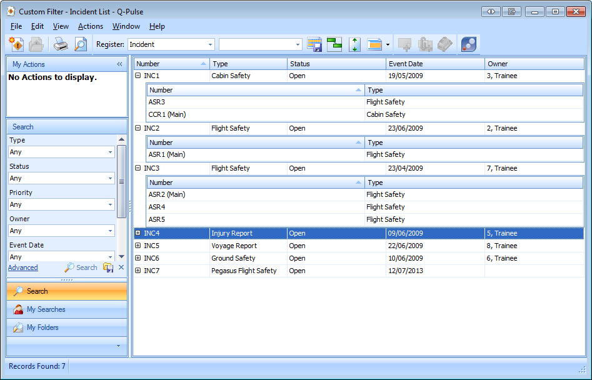
Task: Open My Folders pane
Action: (67, 327)
